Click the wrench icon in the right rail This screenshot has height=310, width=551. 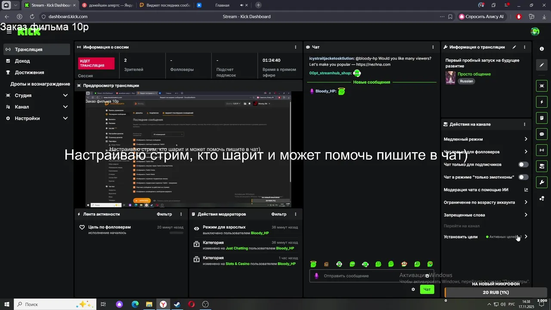point(542,182)
